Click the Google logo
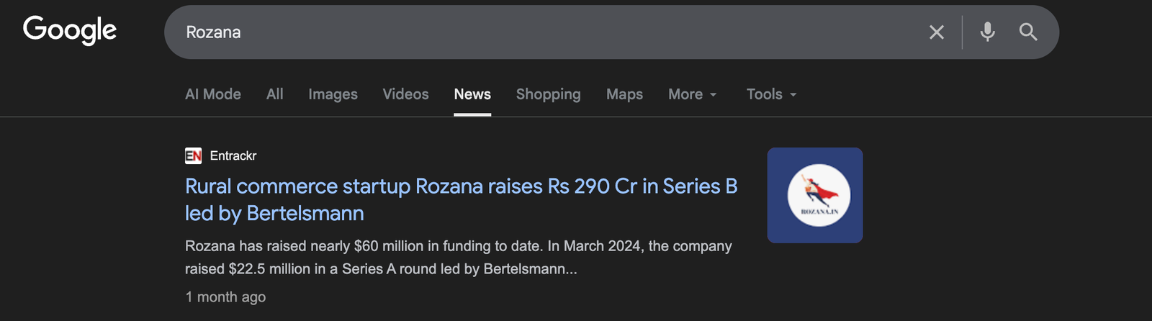Screen dimensions: 1152x321 click(x=70, y=30)
